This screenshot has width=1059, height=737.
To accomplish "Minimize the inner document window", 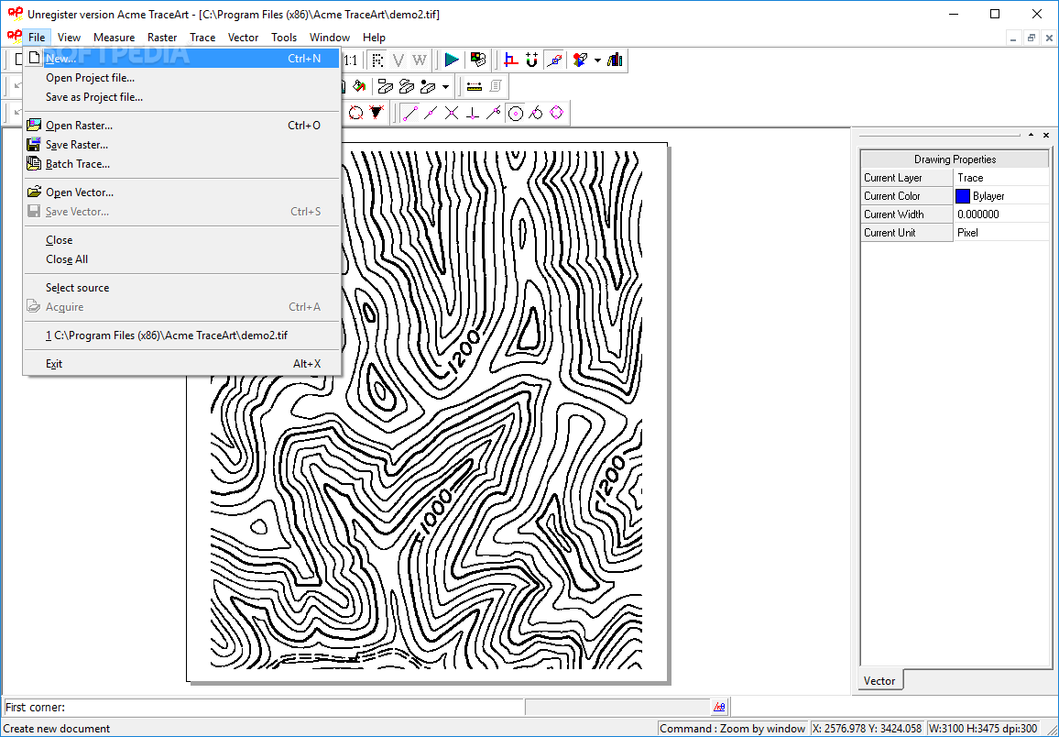I will pos(1013,38).
